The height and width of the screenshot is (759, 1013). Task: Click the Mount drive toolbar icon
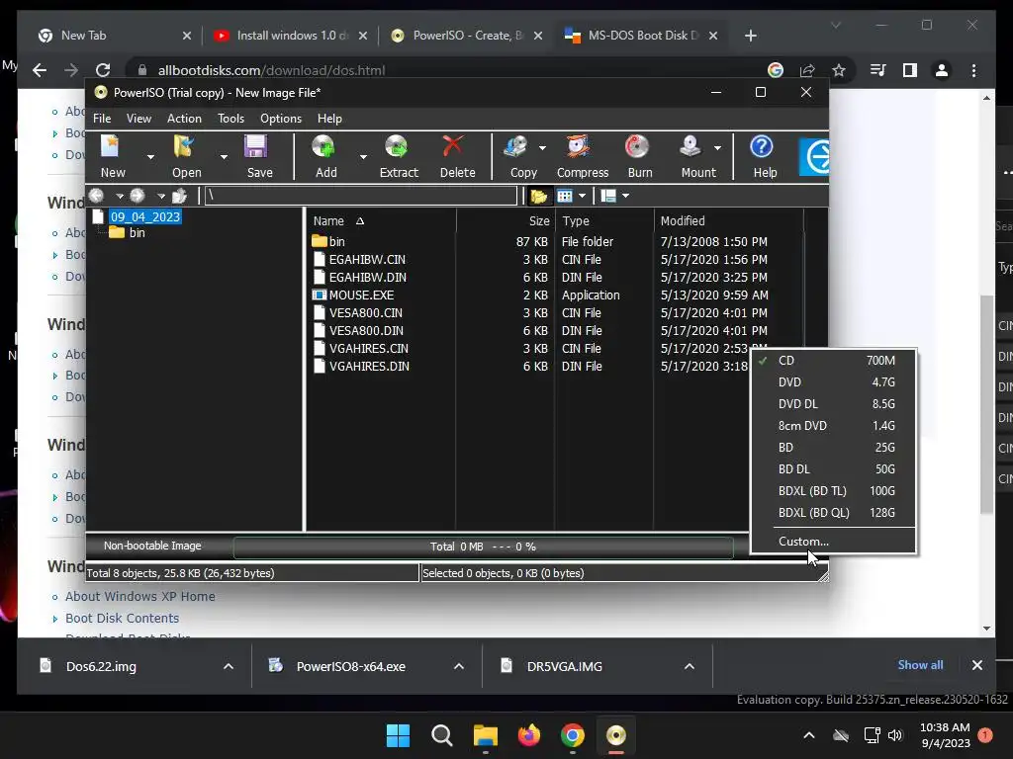tap(690, 147)
